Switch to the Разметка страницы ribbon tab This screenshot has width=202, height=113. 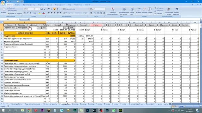pyautogui.click(x=29, y=5)
